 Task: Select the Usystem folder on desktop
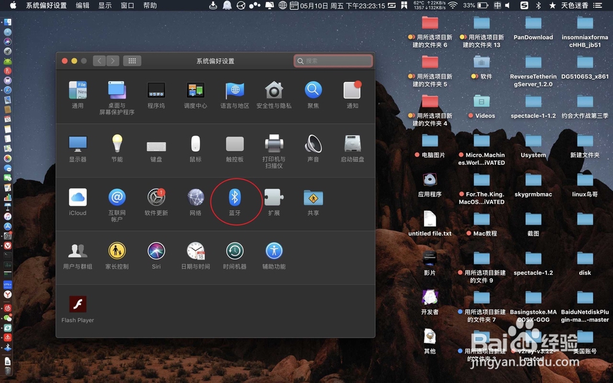click(x=533, y=141)
